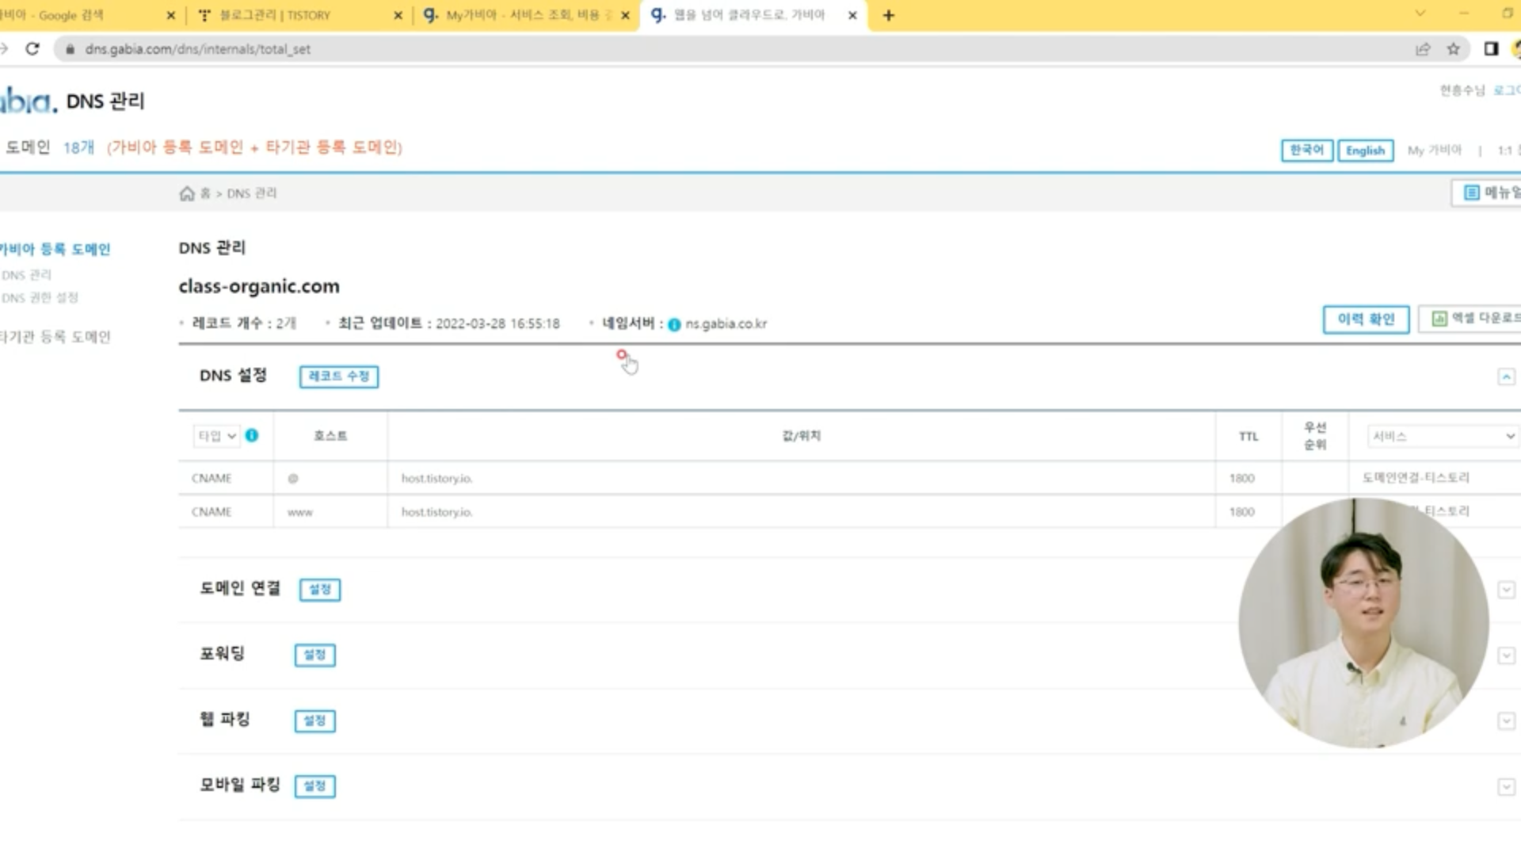Screen dimensions: 1521x856
Task: Click the share page icon in address bar
Action: point(1423,49)
